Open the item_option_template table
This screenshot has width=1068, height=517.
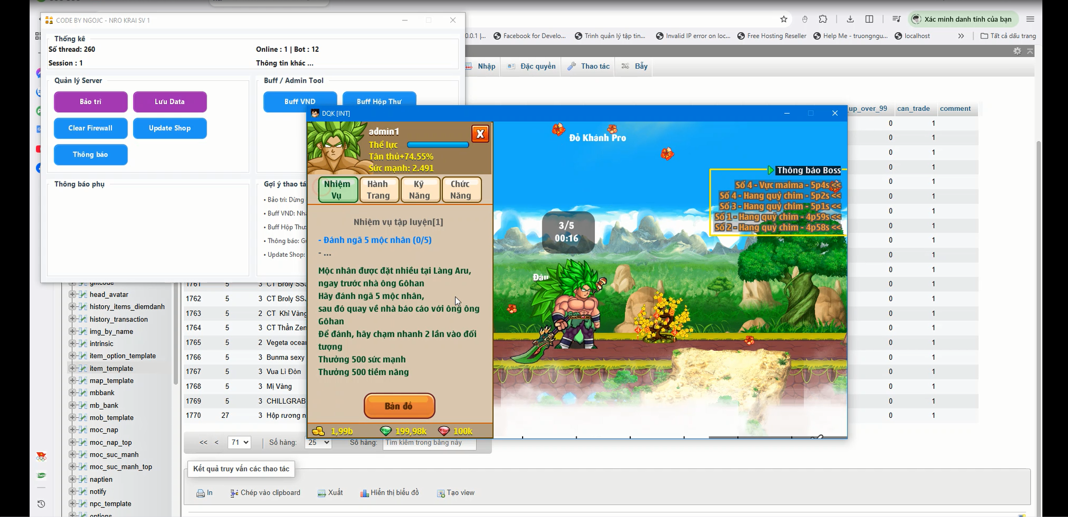coord(122,356)
